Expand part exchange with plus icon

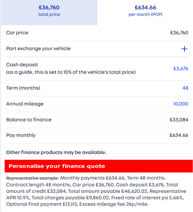[184, 49]
